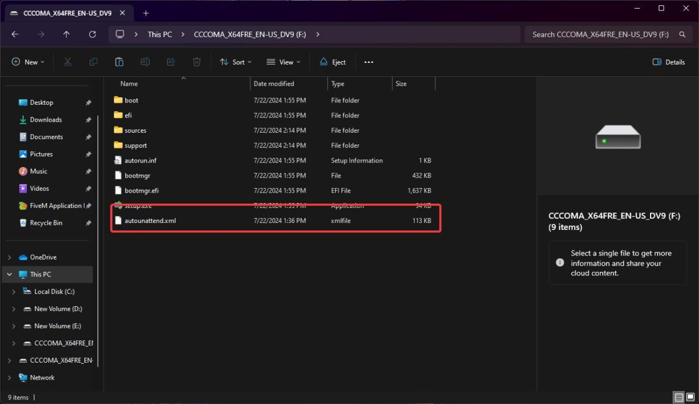
Task: Navigate up one folder level
Action: (x=66, y=34)
